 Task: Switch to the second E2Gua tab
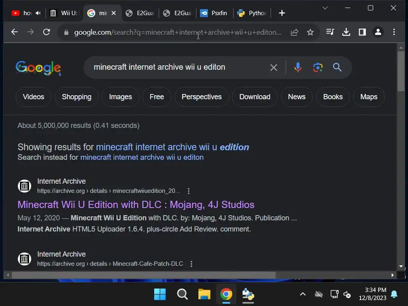177,13
